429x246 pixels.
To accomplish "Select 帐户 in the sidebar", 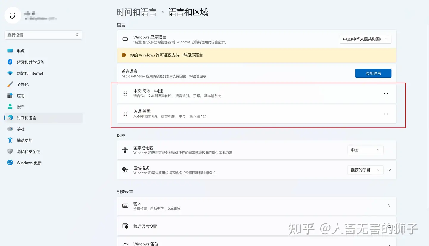I will (x=43, y=107).
